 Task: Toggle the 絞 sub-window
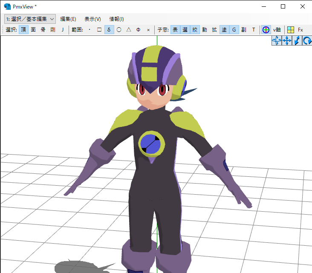[x=195, y=30]
